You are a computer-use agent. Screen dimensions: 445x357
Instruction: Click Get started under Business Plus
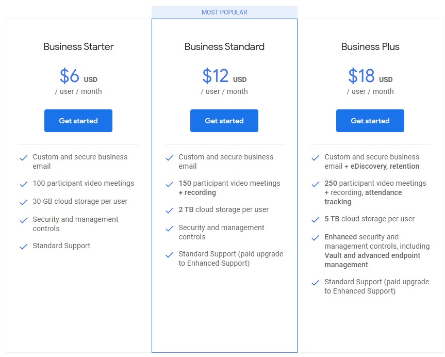click(x=370, y=121)
